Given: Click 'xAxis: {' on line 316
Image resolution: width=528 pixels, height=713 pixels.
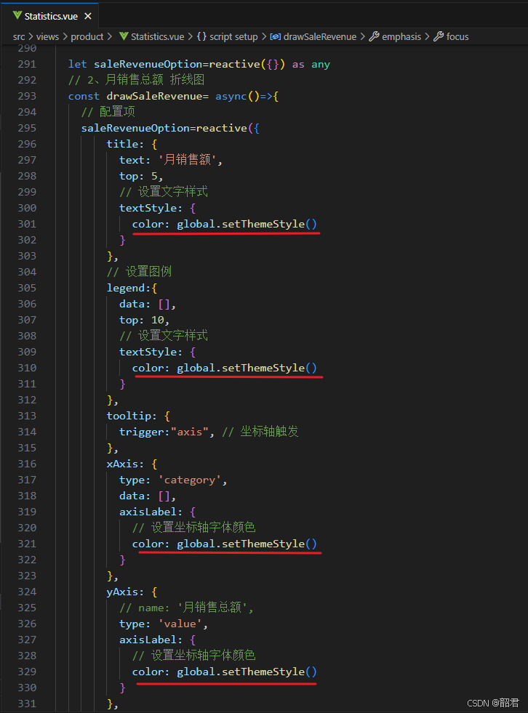Looking at the screenshot, I should pyautogui.click(x=132, y=464).
